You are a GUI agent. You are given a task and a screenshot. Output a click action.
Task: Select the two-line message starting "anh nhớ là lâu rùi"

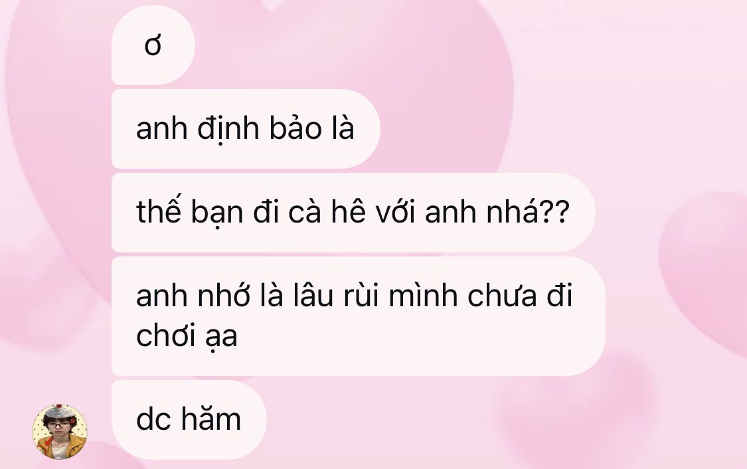coord(359,316)
